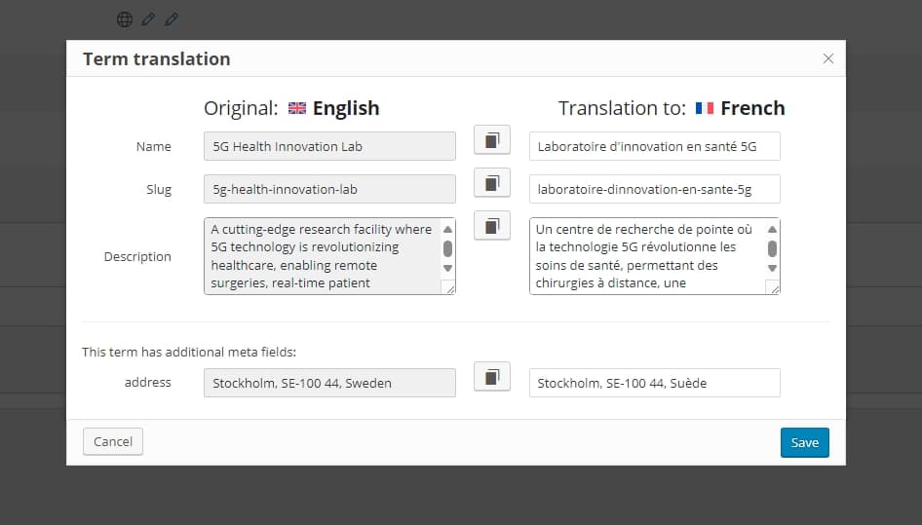Click the French Name input field
The width and height of the screenshot is (922, 525).
click(654, 146)
